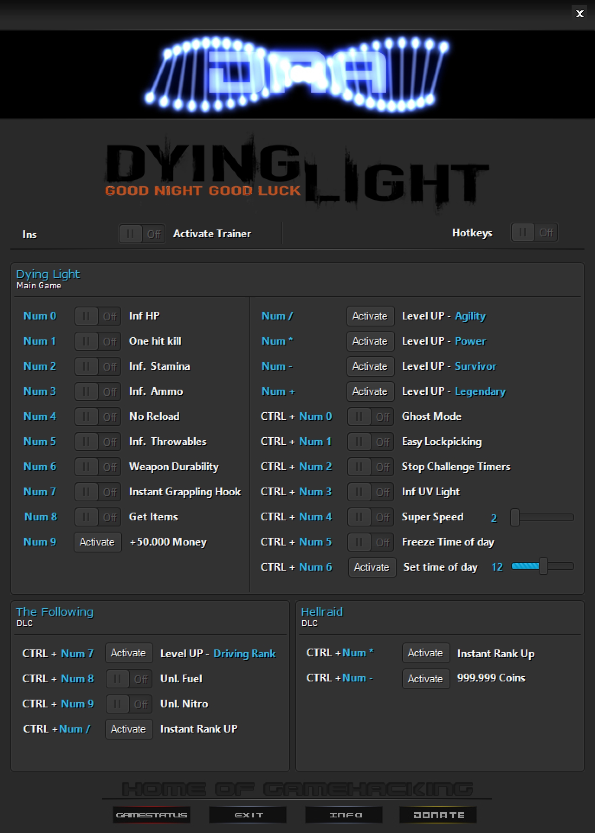Screen dimensions: 595x833
Task: Activate 999.999 Coins button
Action: coord(426,679)
